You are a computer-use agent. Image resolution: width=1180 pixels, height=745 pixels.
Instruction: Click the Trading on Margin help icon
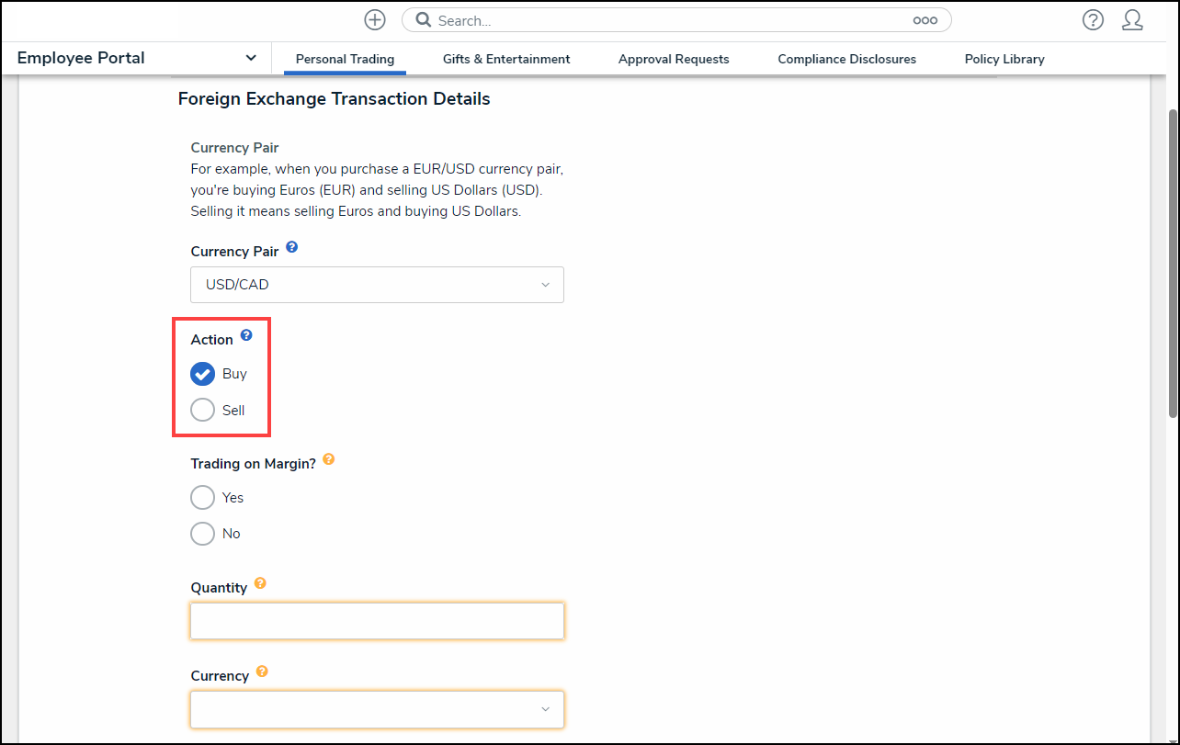coord(328,460)
